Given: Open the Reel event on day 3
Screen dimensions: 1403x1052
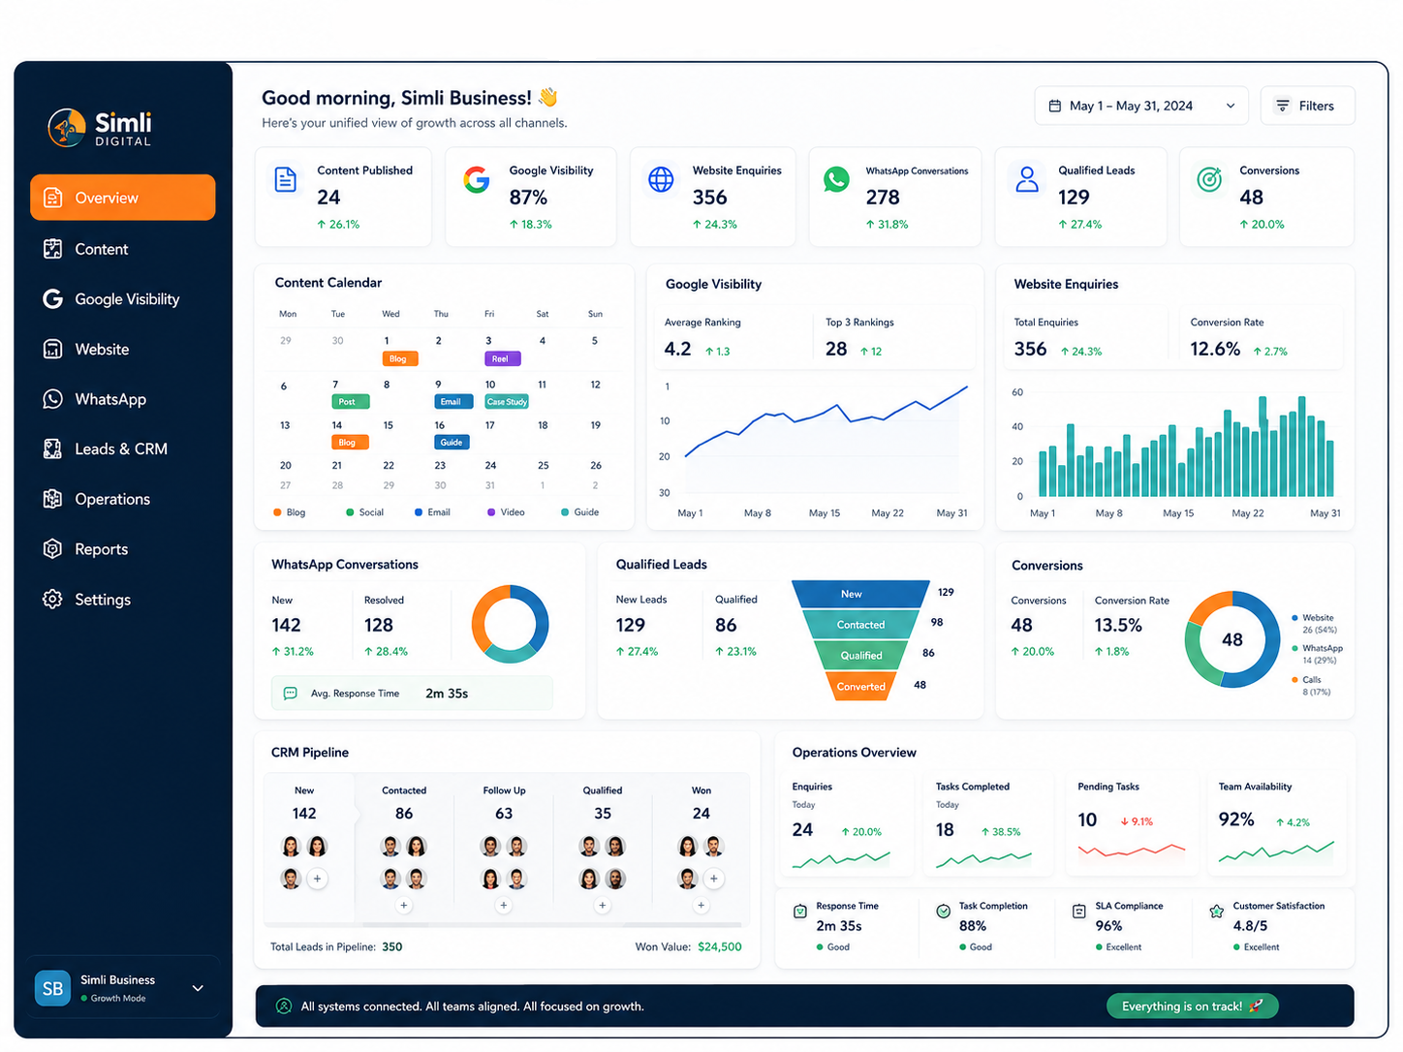Looking at the screenshot, I should click(x=502, y=358).
